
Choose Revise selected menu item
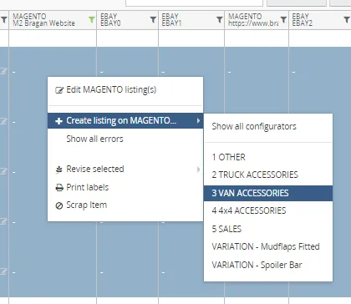tap(125, 169)
